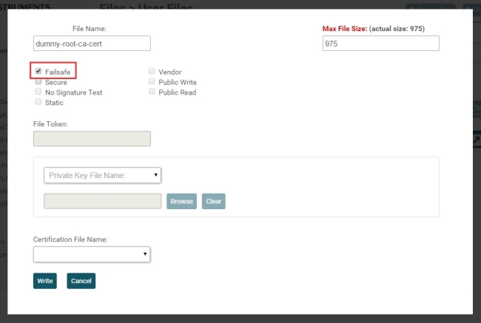Enable the Secure checkbox
This screenshot has height=323, width=481.
pyautogui.click(x=38, y=82)
